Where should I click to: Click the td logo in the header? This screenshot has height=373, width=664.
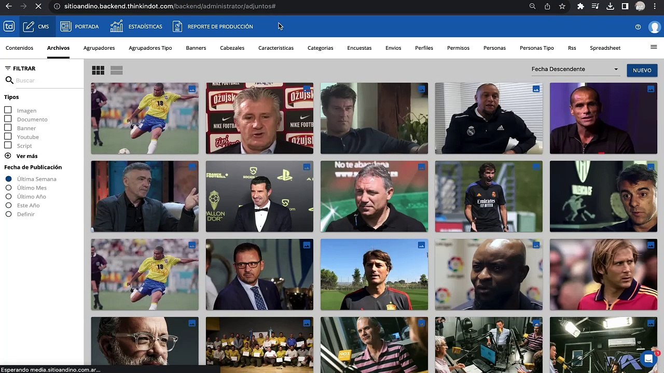[9, 26]
